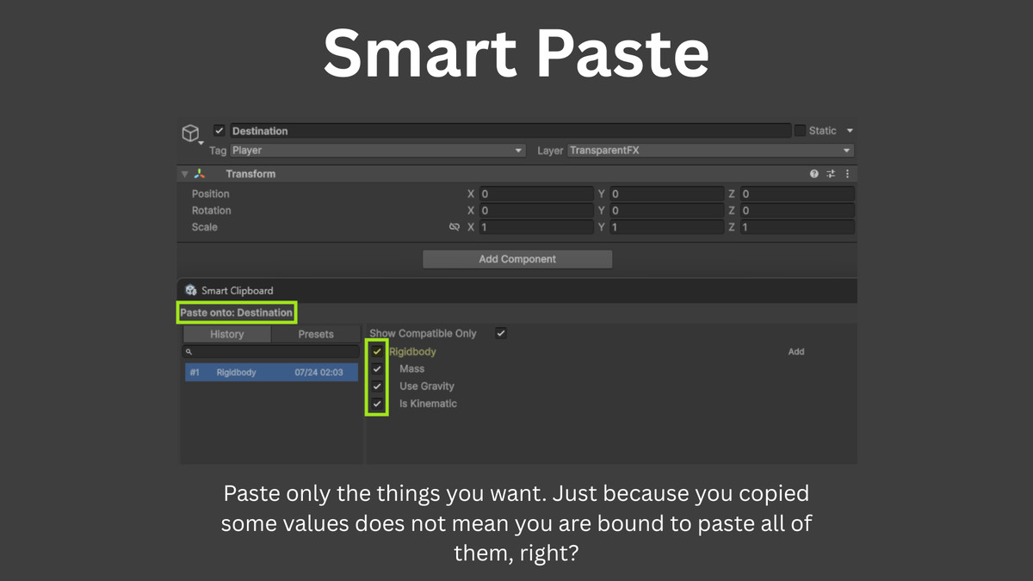1033x581 pixels.
Task: Click the Position Z field
Action: (x=797, y=195)
